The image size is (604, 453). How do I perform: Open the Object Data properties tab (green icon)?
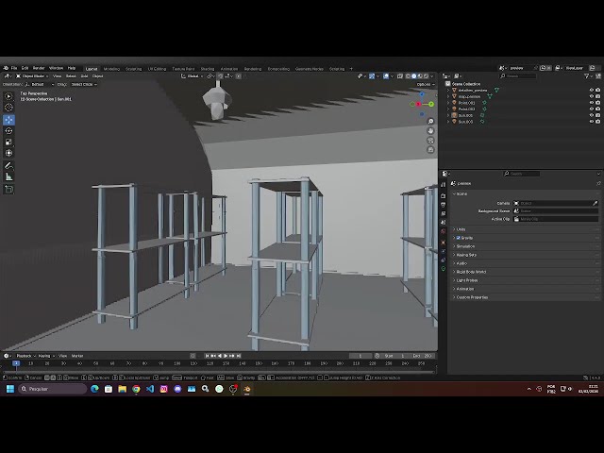443,268
